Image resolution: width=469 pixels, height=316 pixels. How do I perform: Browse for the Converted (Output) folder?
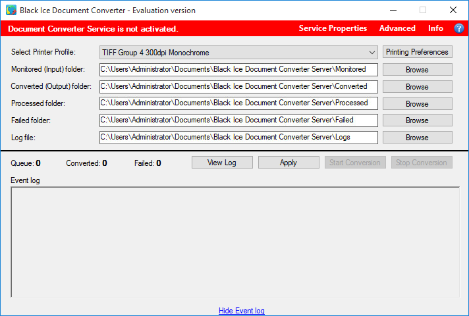[x=417, y=87]
